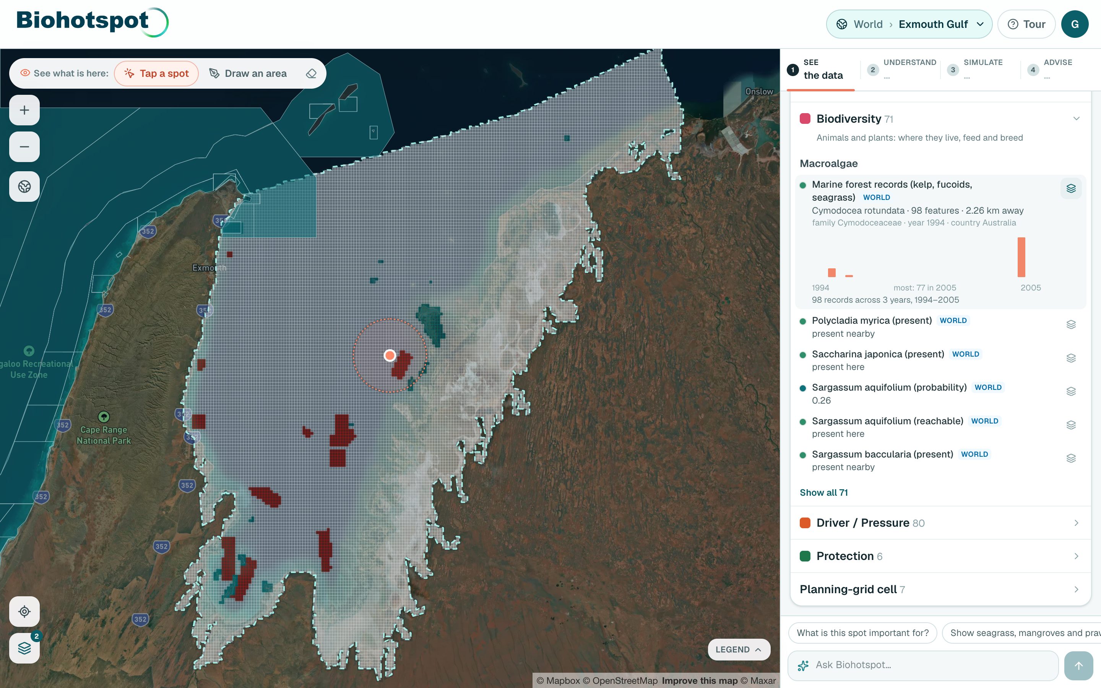The width and height of the screenshot is (1101, 688).
Task: Click the Ask Biohotspot input field
Action: click(923, 666)
